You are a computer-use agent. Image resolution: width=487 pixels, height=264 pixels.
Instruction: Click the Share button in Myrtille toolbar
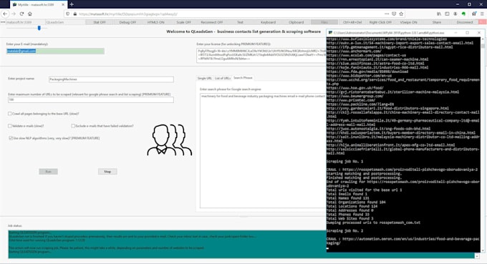point(436,22)
